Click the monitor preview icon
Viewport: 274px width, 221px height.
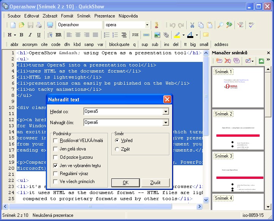[x=50, y=25]
